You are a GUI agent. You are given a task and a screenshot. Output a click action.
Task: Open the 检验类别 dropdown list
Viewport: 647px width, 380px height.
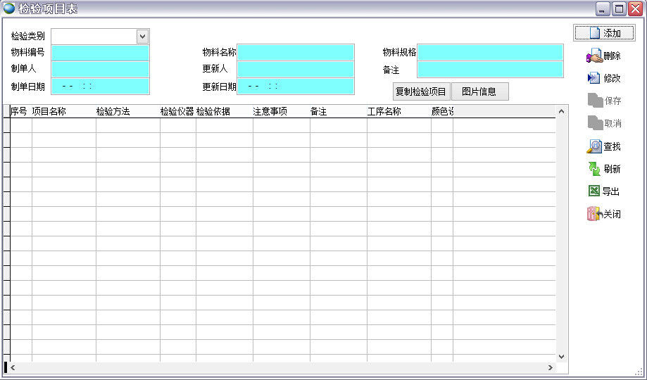click(x=142, y=36)
